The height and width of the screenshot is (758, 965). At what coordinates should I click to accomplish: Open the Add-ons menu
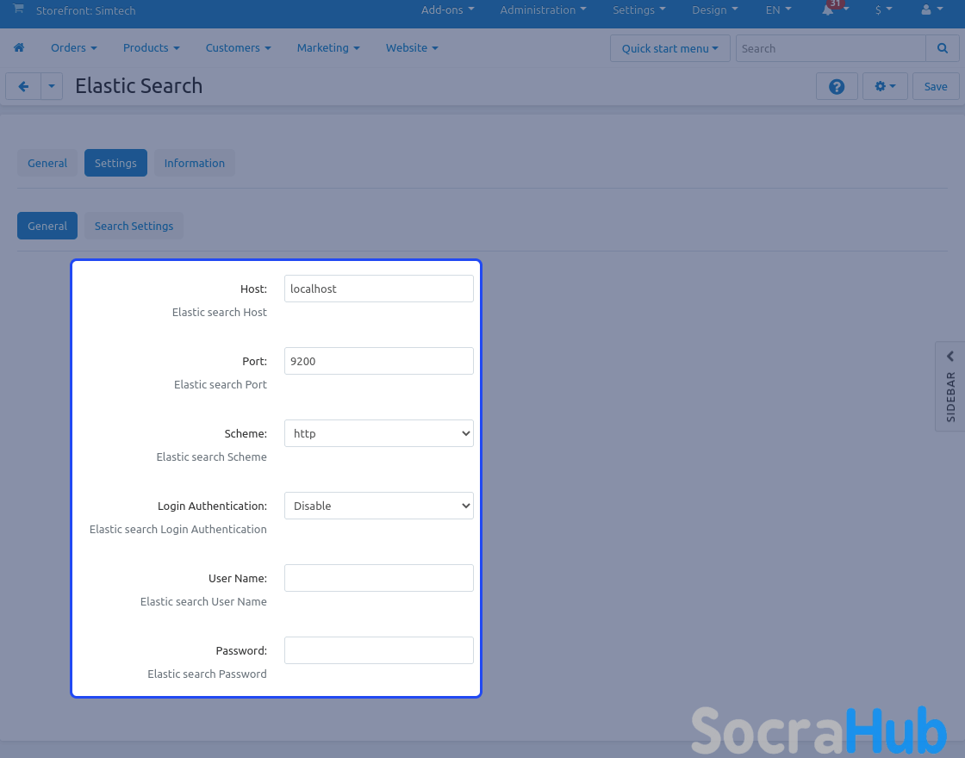(447, 10)
